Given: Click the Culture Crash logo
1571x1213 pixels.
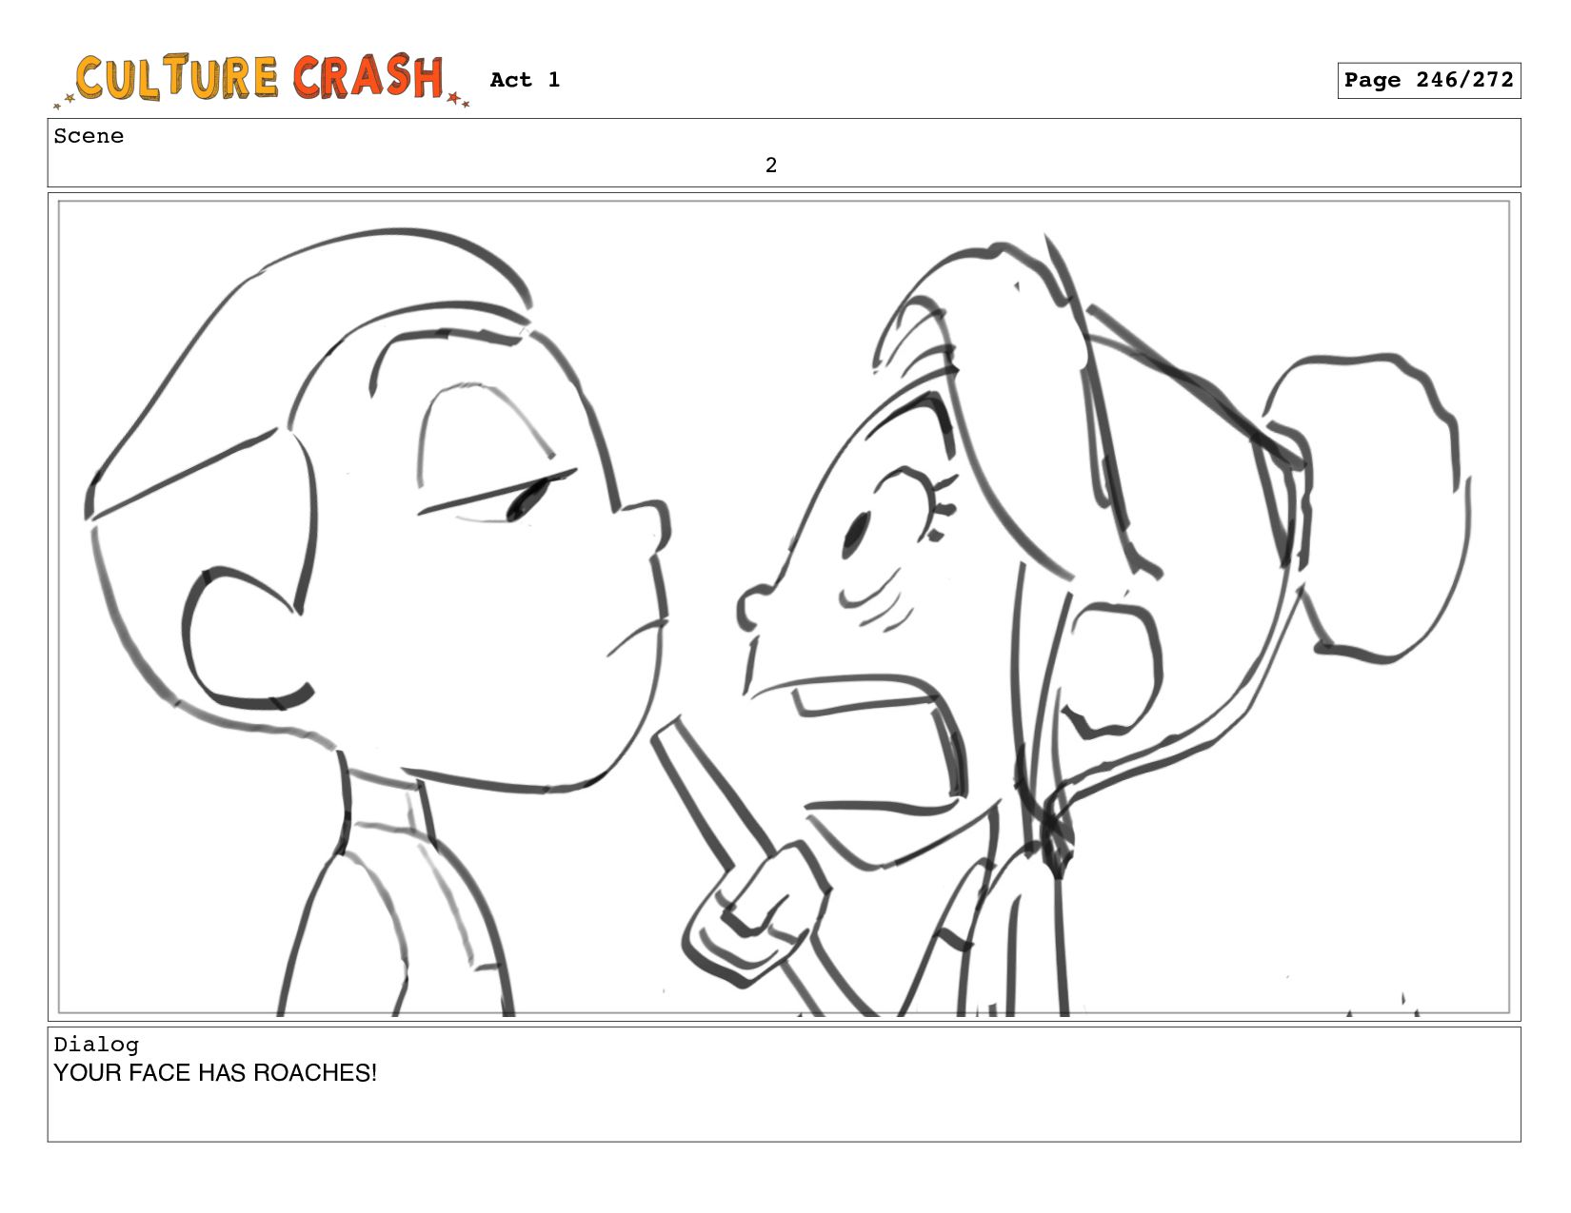Looking at the screenshot, I should click(x=261, y=80).
